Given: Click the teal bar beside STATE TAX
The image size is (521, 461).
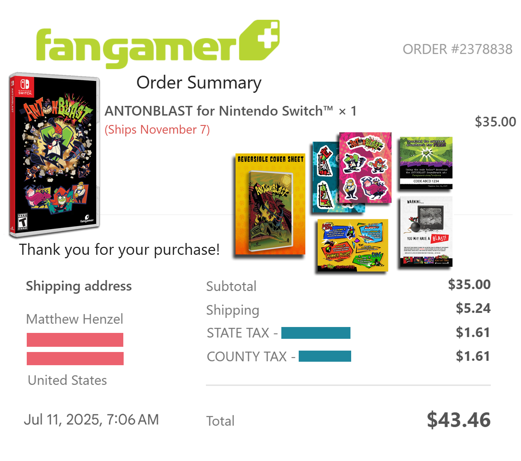Looking at the screenshot, I should [316, 333].
